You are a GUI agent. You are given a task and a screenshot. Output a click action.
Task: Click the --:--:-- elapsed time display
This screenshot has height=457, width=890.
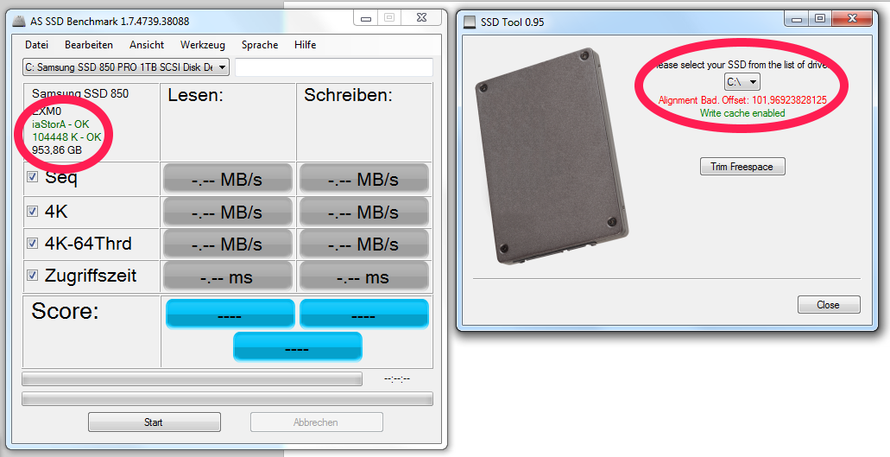(397, 378)
